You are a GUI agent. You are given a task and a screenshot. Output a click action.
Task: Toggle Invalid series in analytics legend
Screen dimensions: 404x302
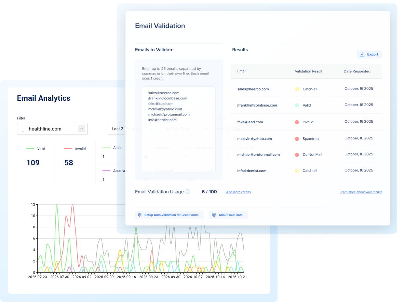point(75,149)
